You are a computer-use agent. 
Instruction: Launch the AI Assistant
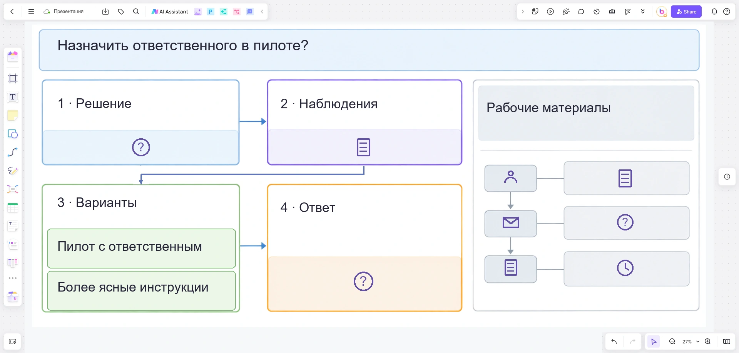[170, 12]
